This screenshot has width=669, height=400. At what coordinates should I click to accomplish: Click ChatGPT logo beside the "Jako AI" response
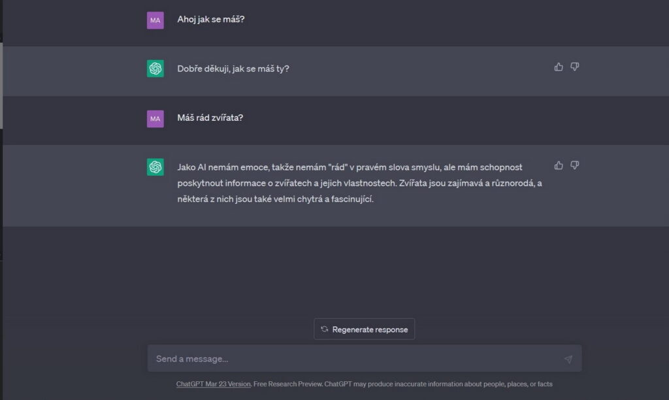155,167
